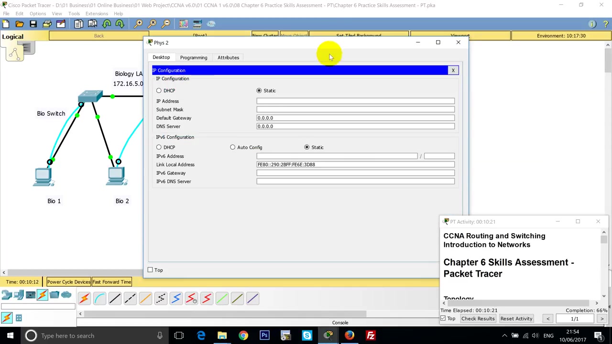Select the purple USB cable
This screenshot has width=612, height=344.
coord(252,299)
